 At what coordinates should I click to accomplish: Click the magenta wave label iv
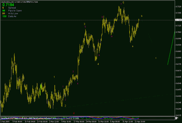pyautogui.click(x=112, y=36)
